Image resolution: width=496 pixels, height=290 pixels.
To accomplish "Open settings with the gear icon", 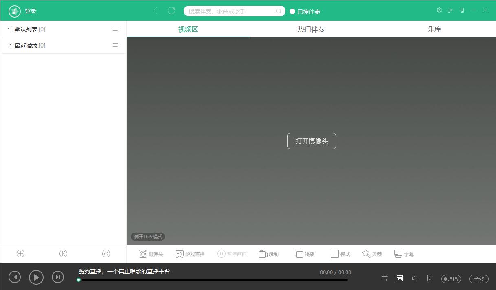I will pos(439,10).
